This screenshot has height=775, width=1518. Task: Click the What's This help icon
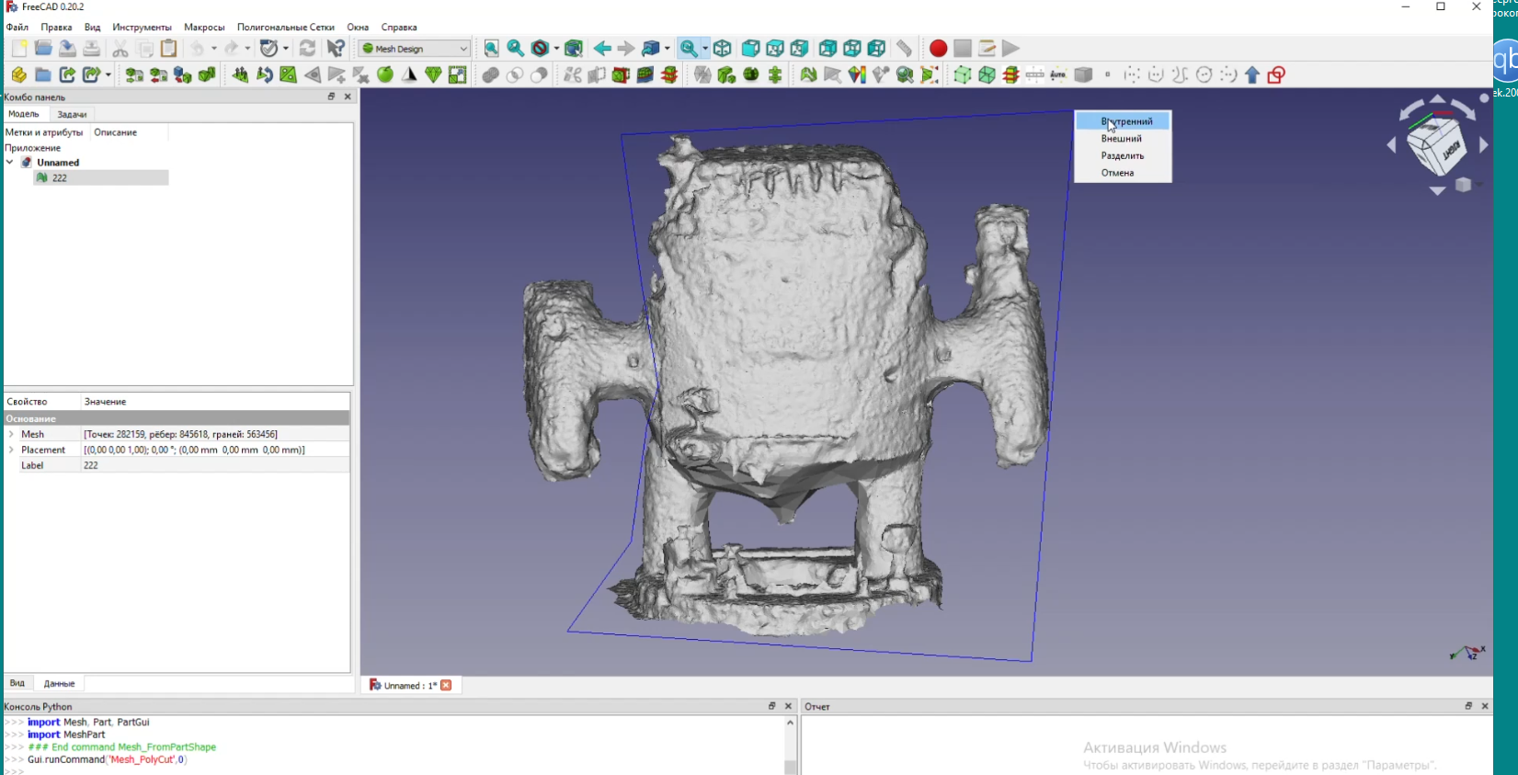[337, 49]
